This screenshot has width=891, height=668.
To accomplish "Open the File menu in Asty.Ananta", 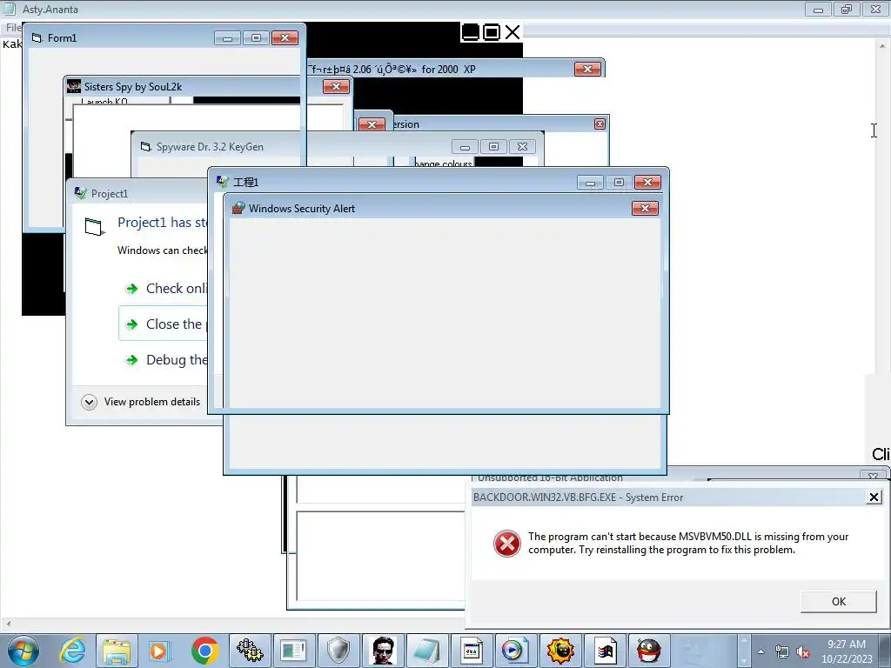I will (12, 27).
